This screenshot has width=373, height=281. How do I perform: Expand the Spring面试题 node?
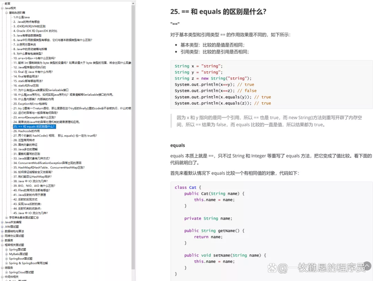coord(6,249)
